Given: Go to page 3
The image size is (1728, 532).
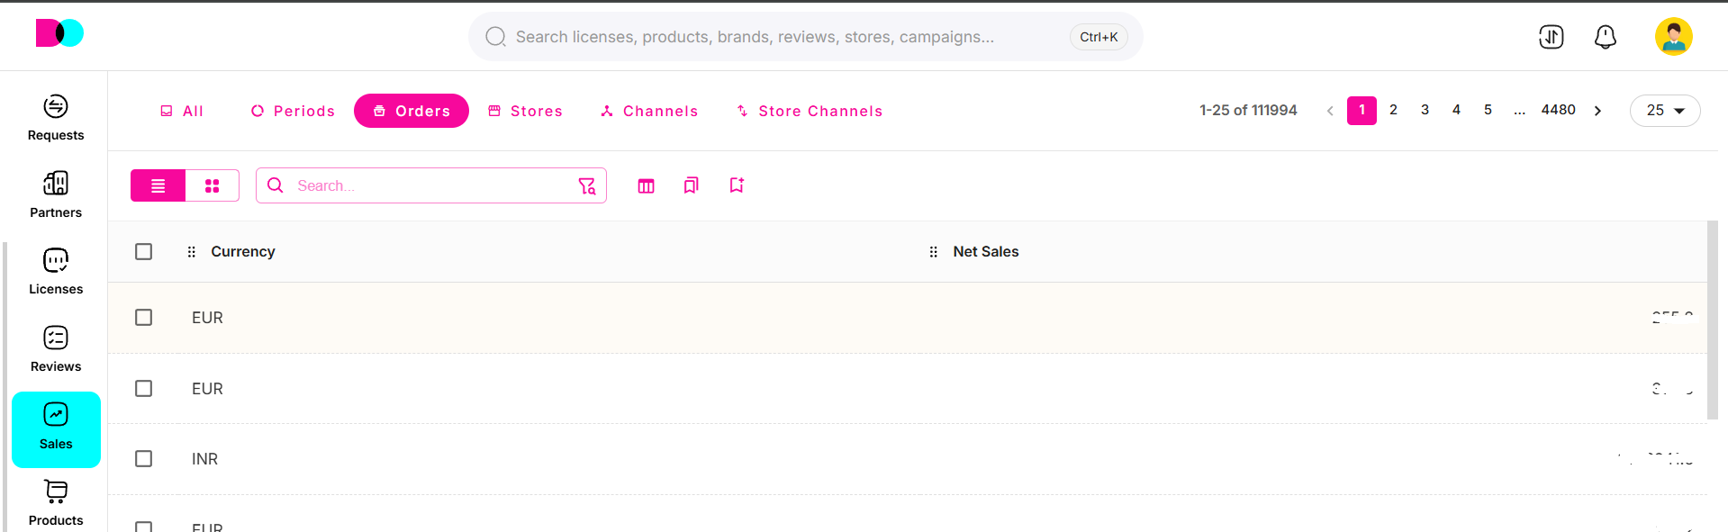Looking at the screenshot, I should [x=1425, y=110].
